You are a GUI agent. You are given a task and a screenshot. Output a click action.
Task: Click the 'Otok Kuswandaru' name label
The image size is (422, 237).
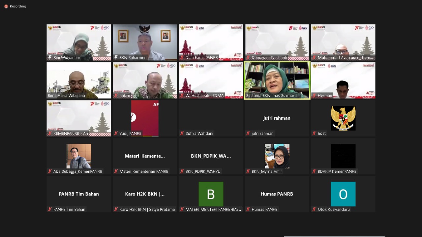[334, 209]
